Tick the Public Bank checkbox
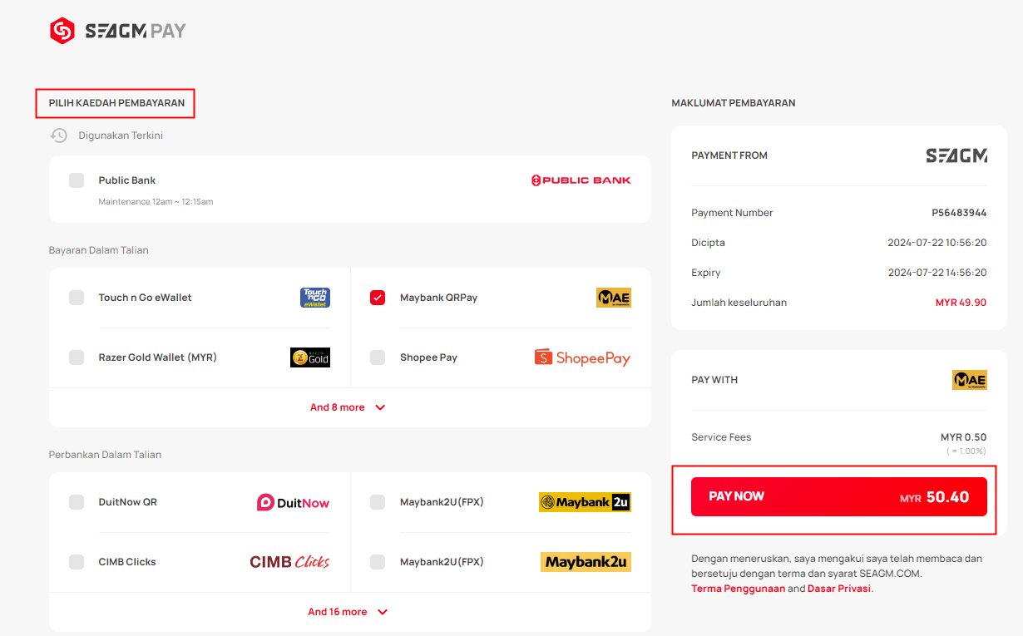The height and width of the screenshot is (636, 1023). click(77, 180)
